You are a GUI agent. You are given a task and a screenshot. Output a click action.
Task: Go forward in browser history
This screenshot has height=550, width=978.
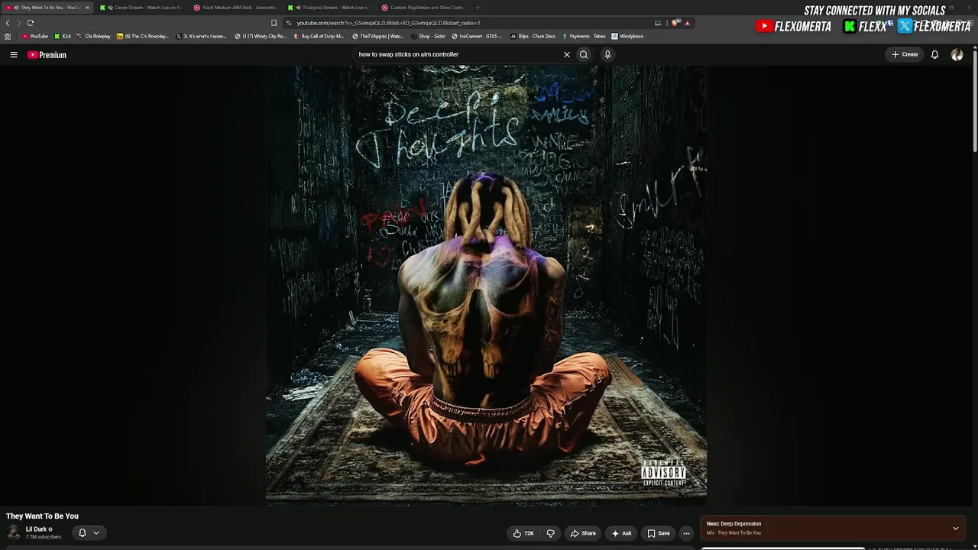[18, 23]
